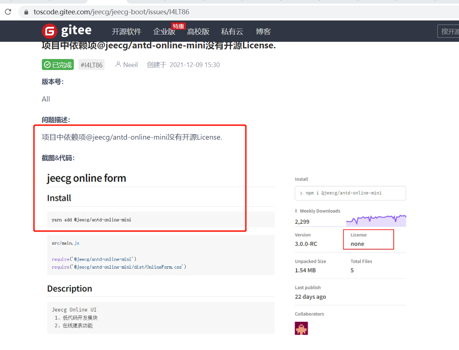Image resolution: width=459 pixels, height=350 pixels.
Task: Click the collaborator avatar thumbnail
Action: tap(301, 328)
